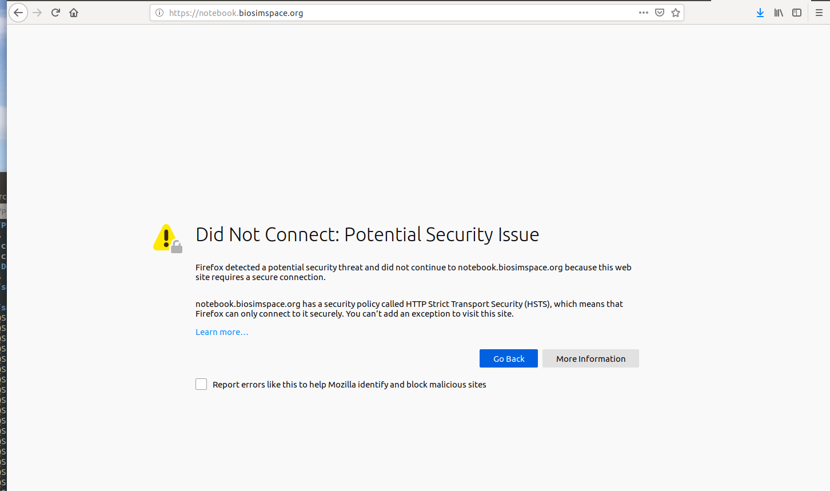
Task: Open the Library icon
Action: coord(779,12)
